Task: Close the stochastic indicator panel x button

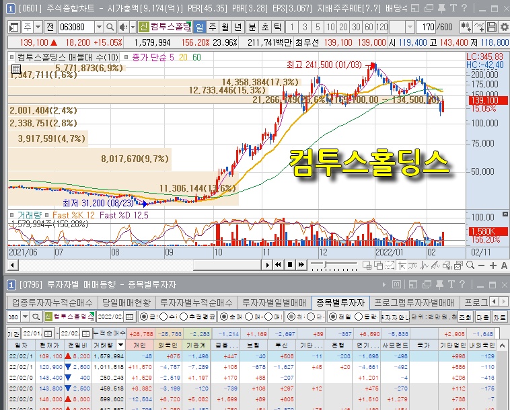Action: tap(505, 214)
